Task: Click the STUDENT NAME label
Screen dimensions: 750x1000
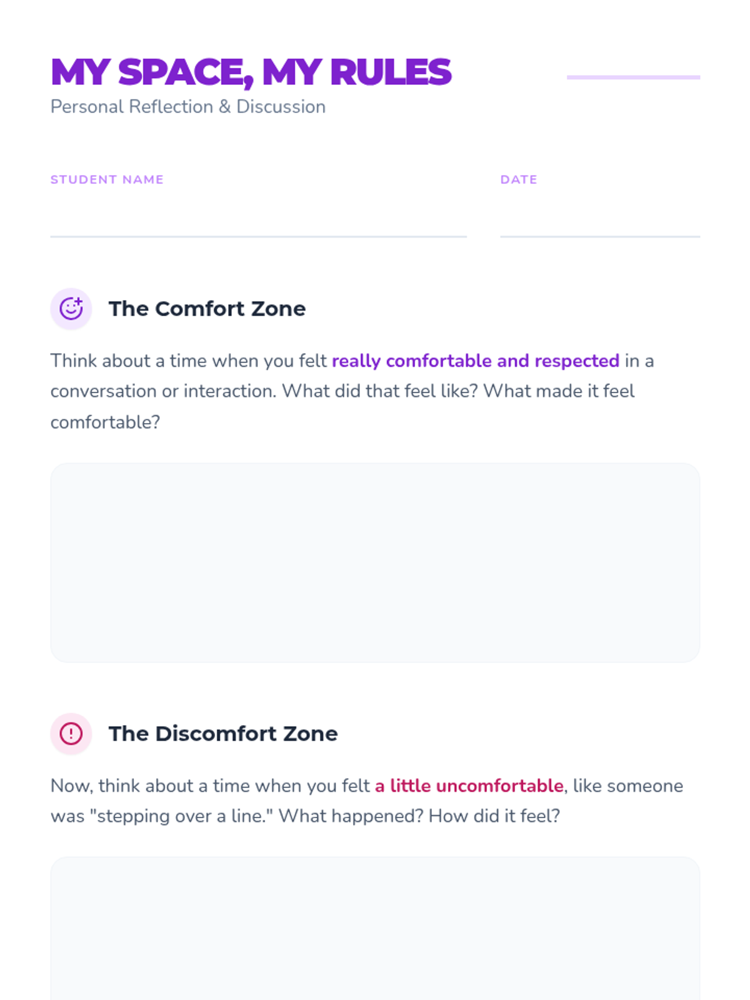Action: 107,179
